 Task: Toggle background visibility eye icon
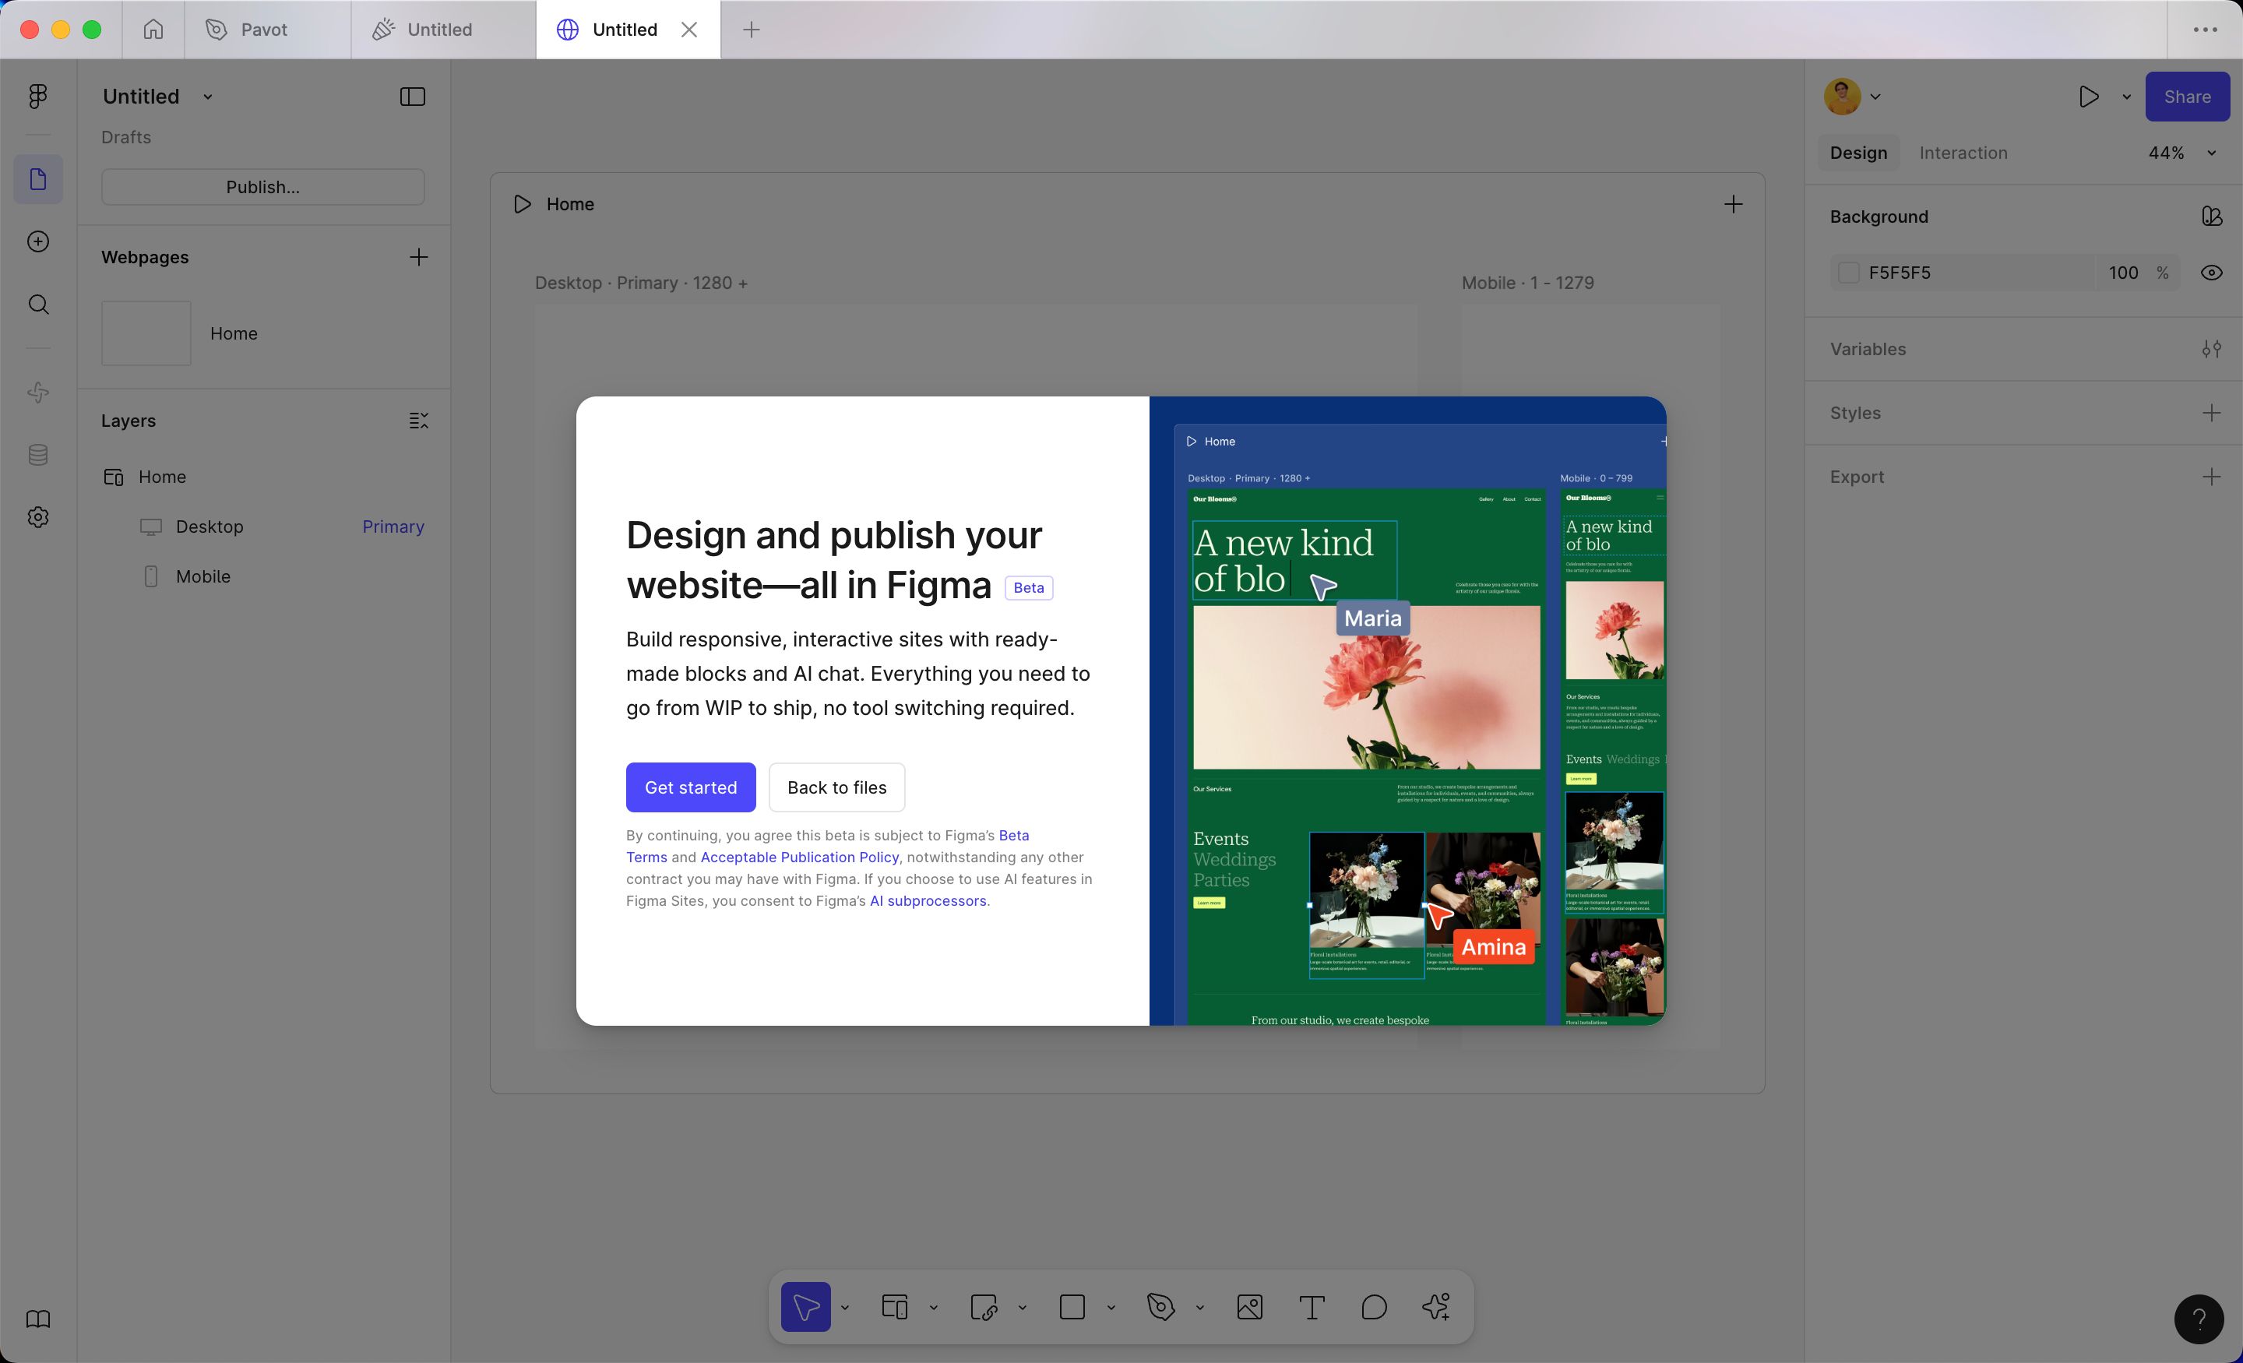(x=2212, y=273)
